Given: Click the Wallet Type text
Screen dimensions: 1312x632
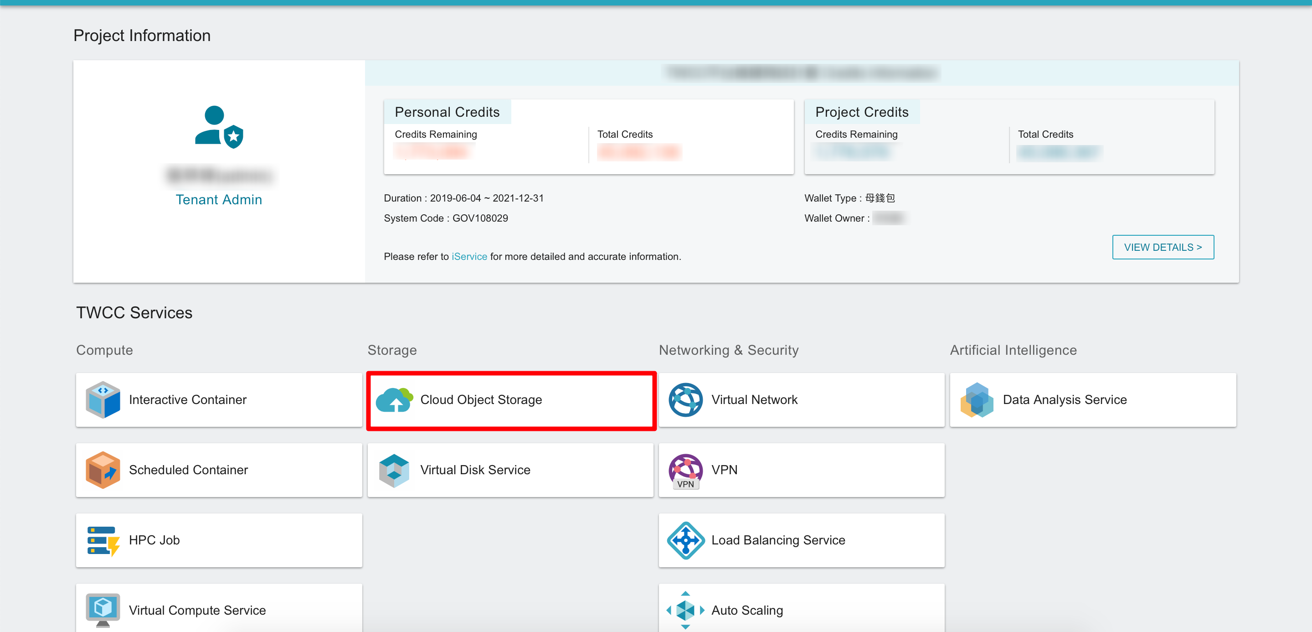Looking at the screenshot, I should tap(849, 198).
